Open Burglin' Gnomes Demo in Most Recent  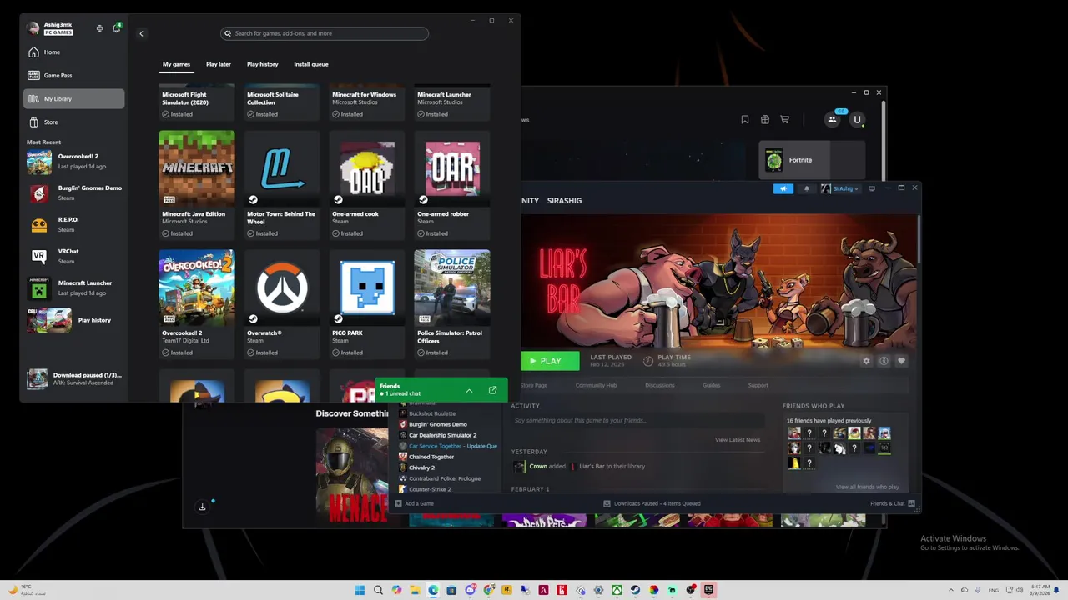coord(75,192)
